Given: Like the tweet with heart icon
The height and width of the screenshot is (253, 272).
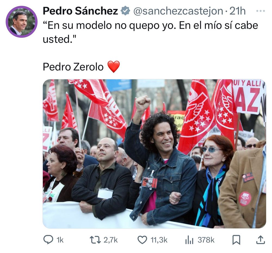Looking at the screenshot, I should (142, 240).
